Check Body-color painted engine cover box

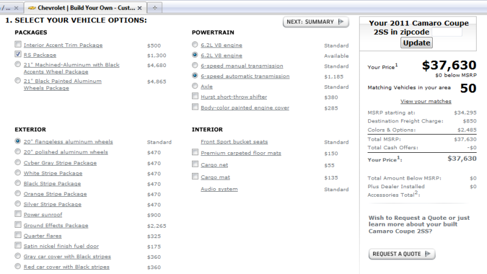tap(195, 107)
